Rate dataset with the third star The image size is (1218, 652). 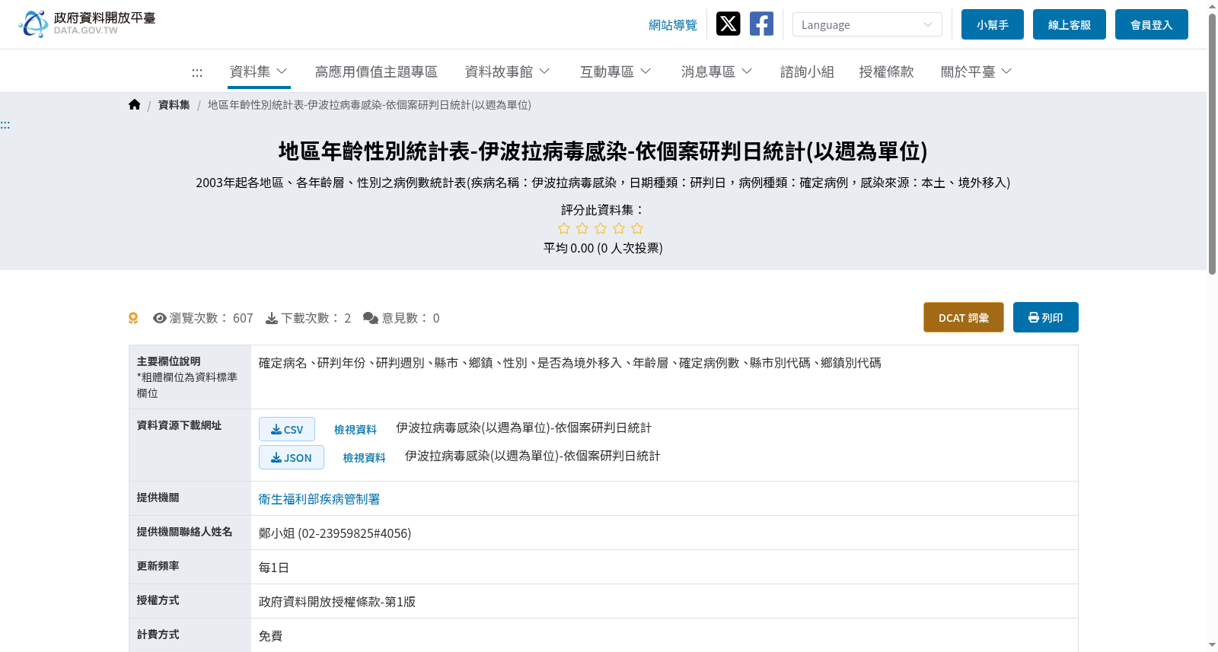(x=601, y=228)
